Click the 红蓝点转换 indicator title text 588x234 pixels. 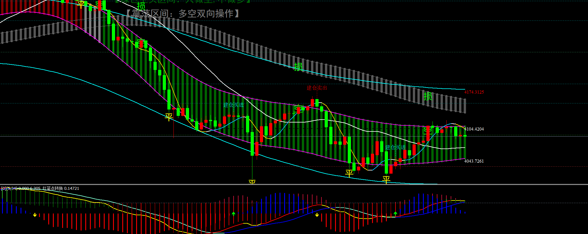coord(53,188)
